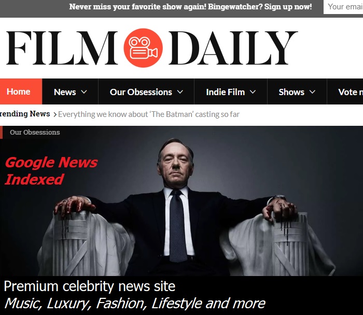The image size is (363, 315).
Task: Open the Indie Film menu
Action: (x=225, y=92)
